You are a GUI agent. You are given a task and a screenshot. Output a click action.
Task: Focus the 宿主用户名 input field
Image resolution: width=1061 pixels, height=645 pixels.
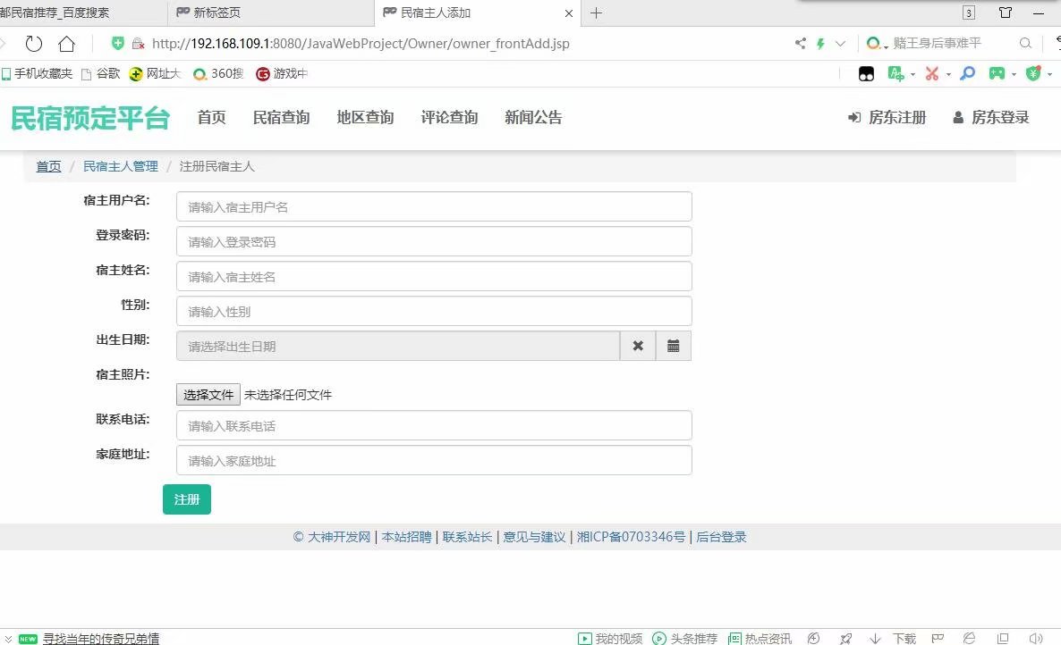click(x=434, y=206)
